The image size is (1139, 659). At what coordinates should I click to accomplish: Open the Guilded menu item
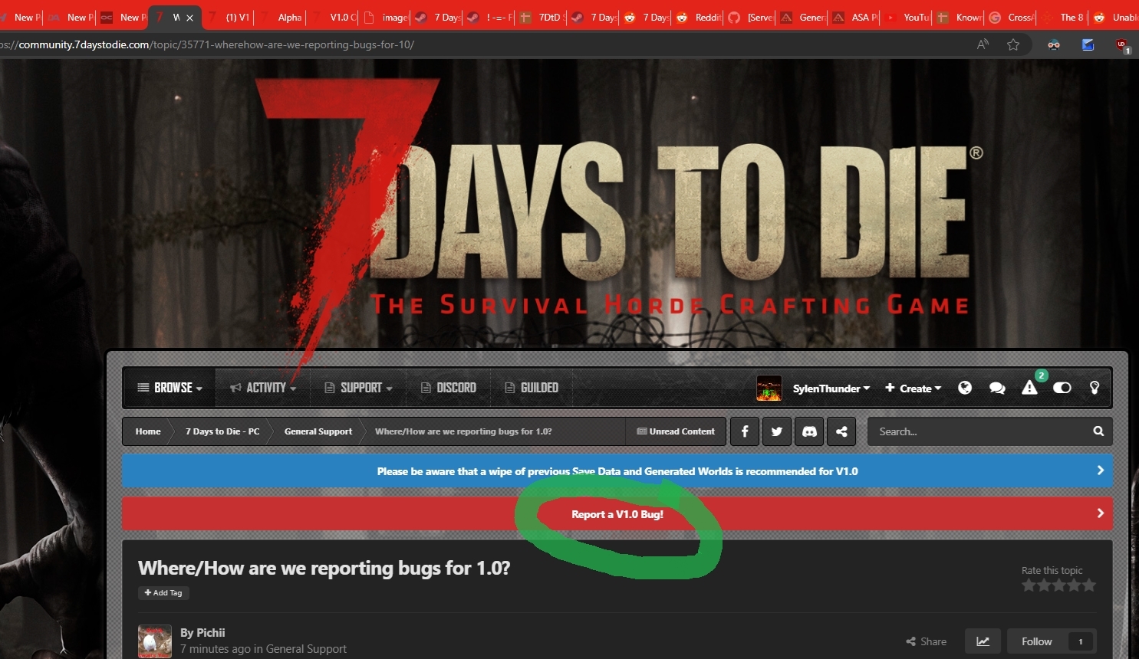pyautogui.click(x=532, y=388)
